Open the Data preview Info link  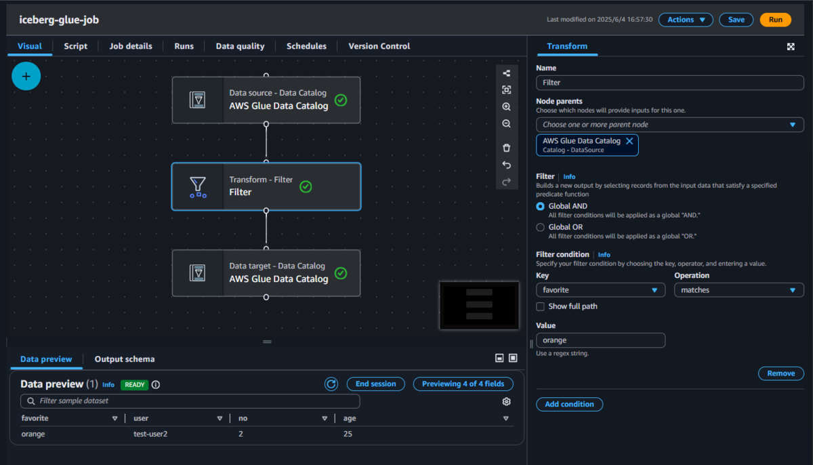point(108,384)
